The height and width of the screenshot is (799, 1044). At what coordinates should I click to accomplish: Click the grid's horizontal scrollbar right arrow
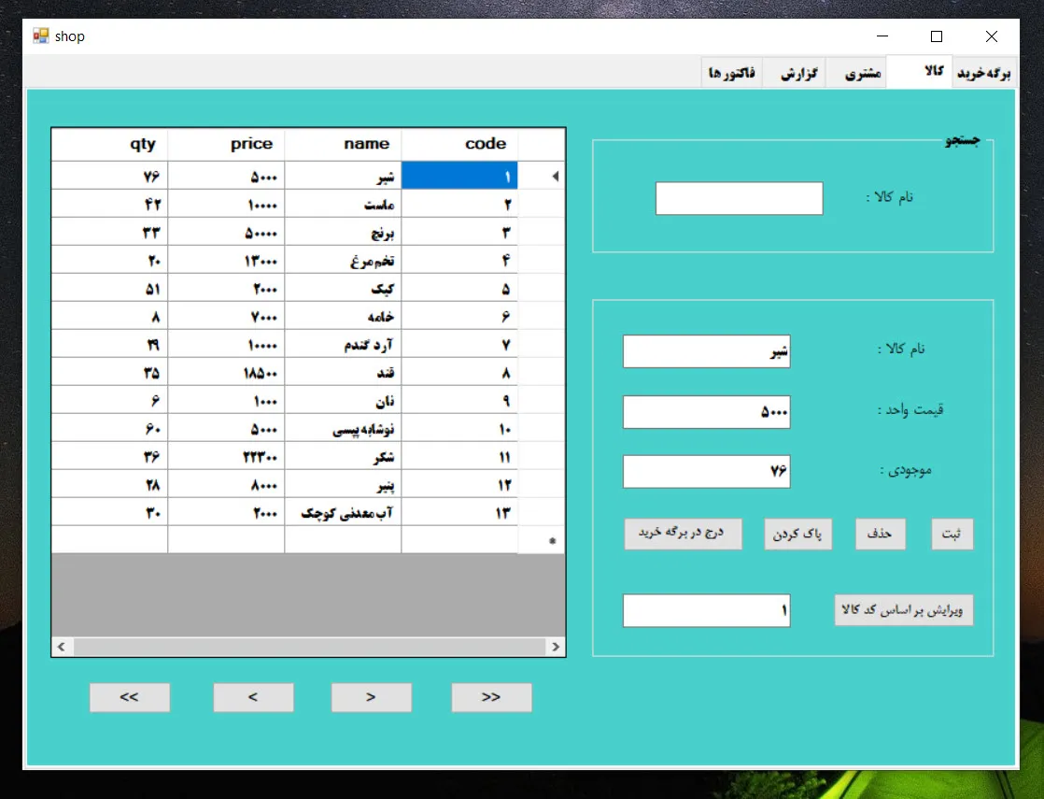pos(556,647)
